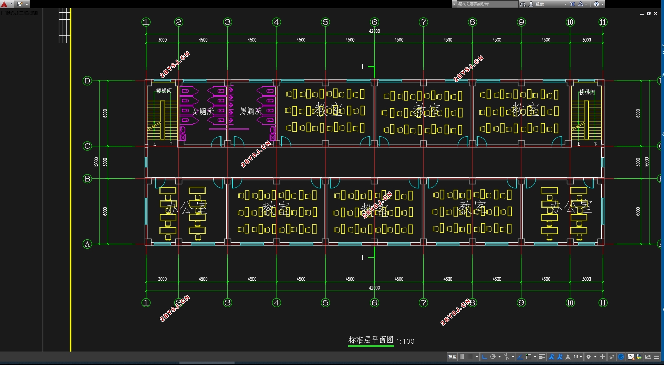Open the Help question mark icon

pos(596,4)
